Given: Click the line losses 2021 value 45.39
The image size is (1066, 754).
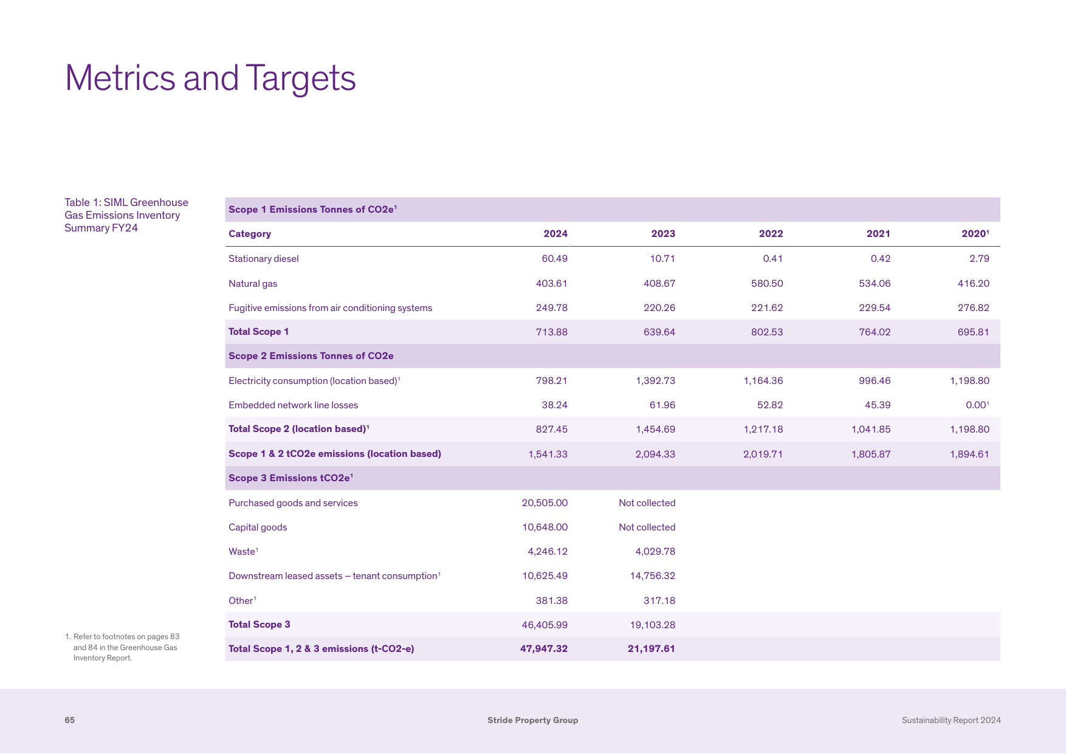Looking at the screenshot, I should [878, 405].
